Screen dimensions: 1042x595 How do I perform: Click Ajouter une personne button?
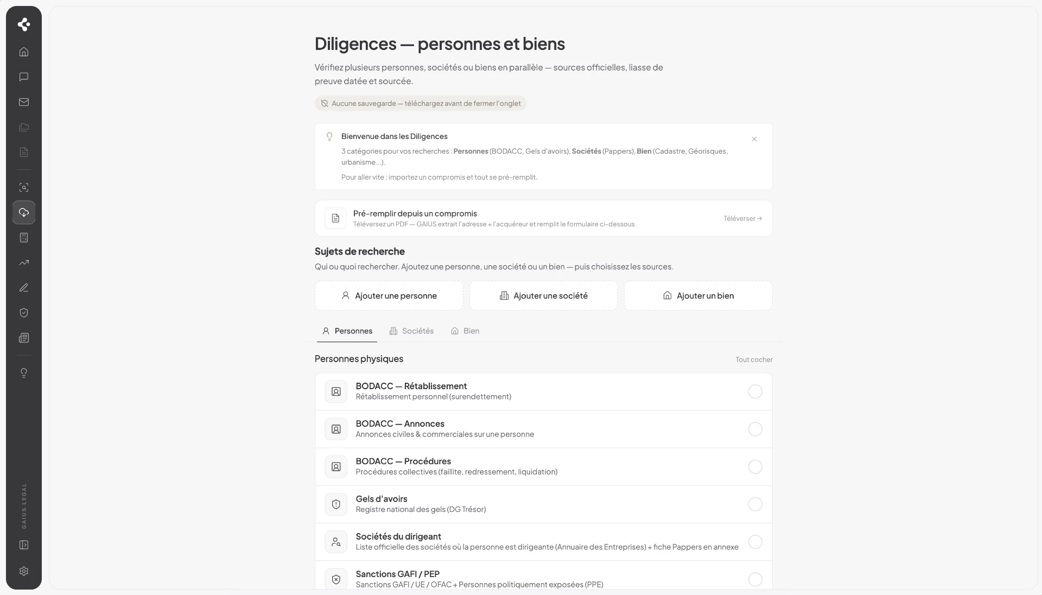389,296
